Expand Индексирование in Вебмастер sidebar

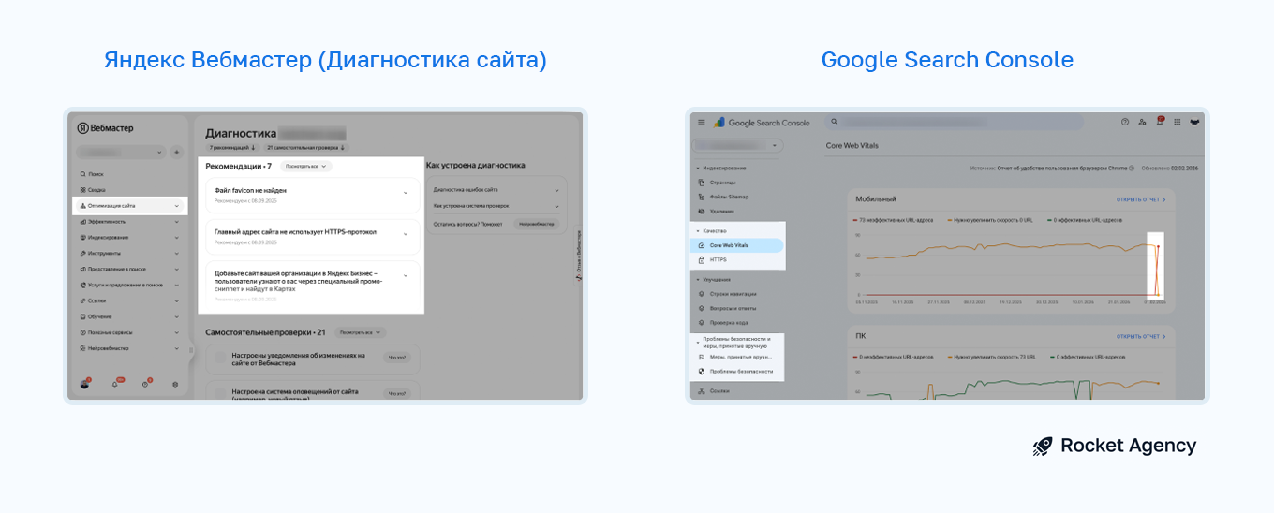[129, 237]
